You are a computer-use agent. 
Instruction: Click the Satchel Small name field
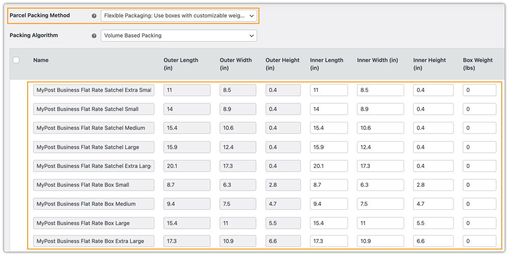pyautogui.click(x=94, y=109)
